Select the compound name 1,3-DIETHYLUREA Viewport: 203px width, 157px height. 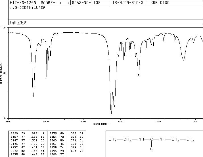point(28,8)
